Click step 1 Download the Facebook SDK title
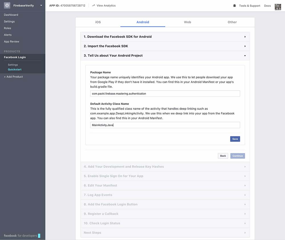 pos(118,37)
